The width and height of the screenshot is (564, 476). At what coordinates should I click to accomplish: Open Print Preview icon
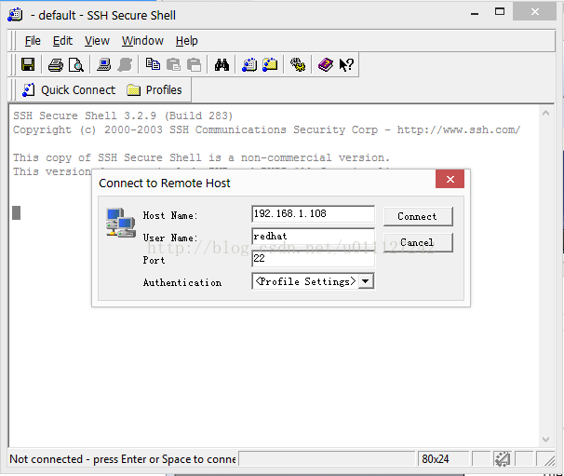[x=76, y=65]
